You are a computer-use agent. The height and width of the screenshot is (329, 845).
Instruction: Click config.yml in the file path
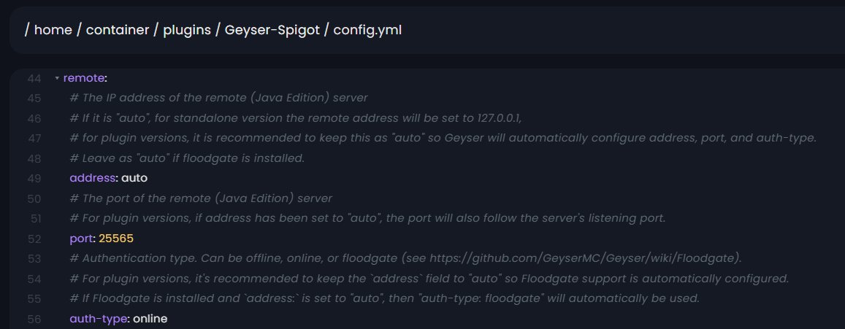click(367, 30)
